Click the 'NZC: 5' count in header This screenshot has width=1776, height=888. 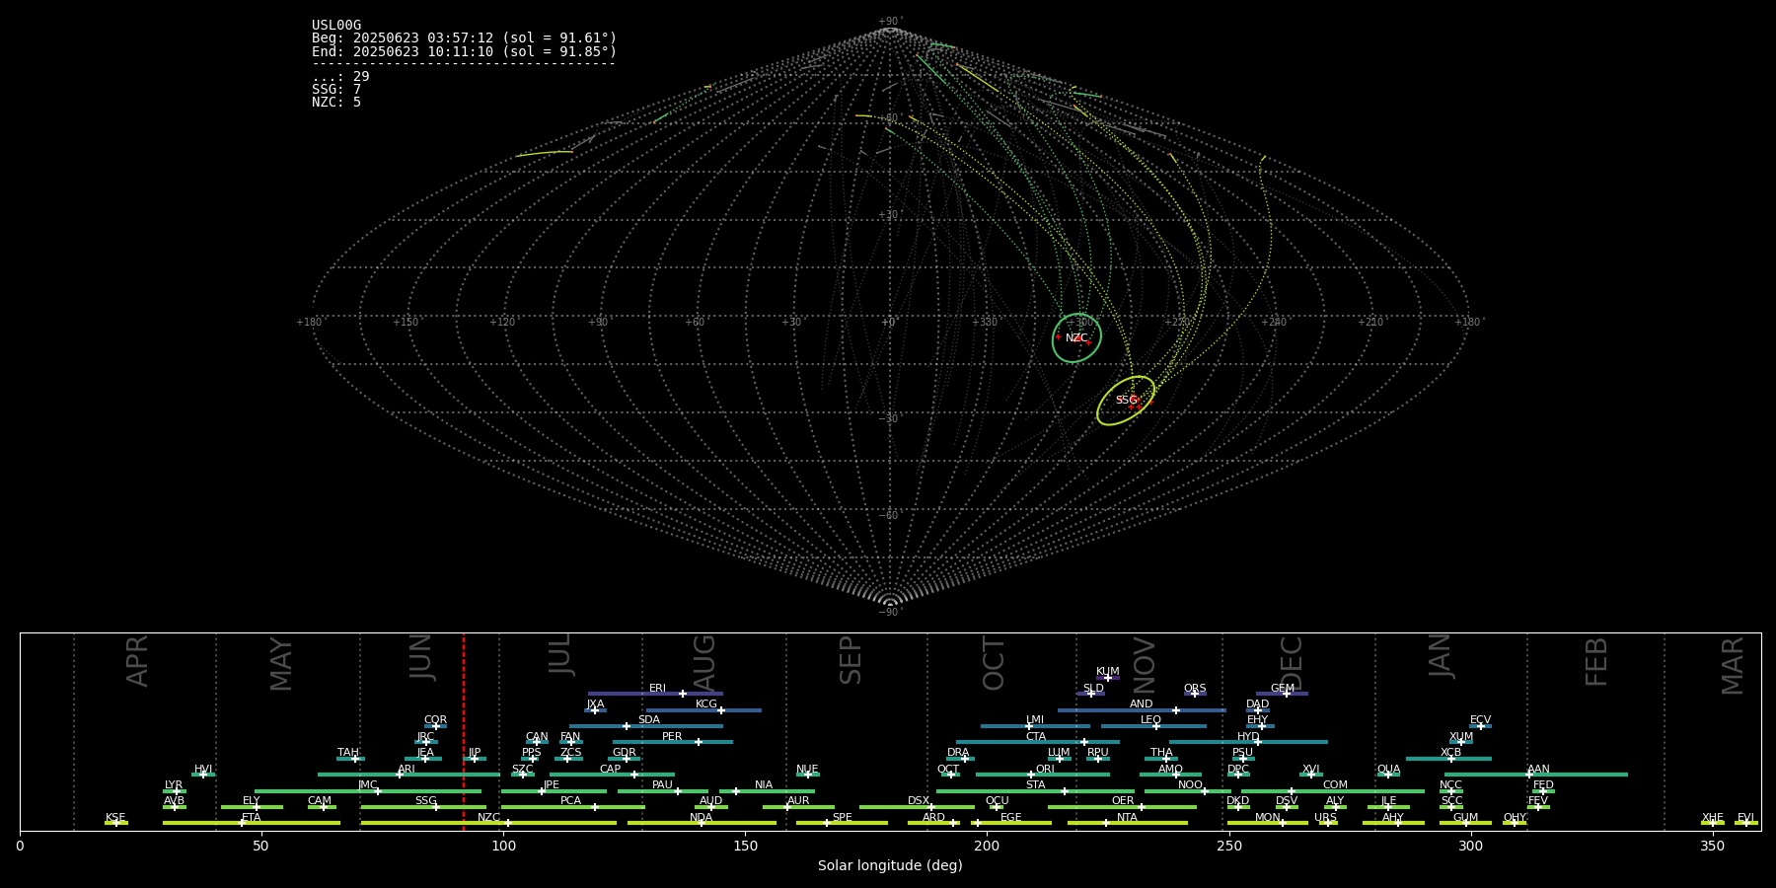point(336,103)
